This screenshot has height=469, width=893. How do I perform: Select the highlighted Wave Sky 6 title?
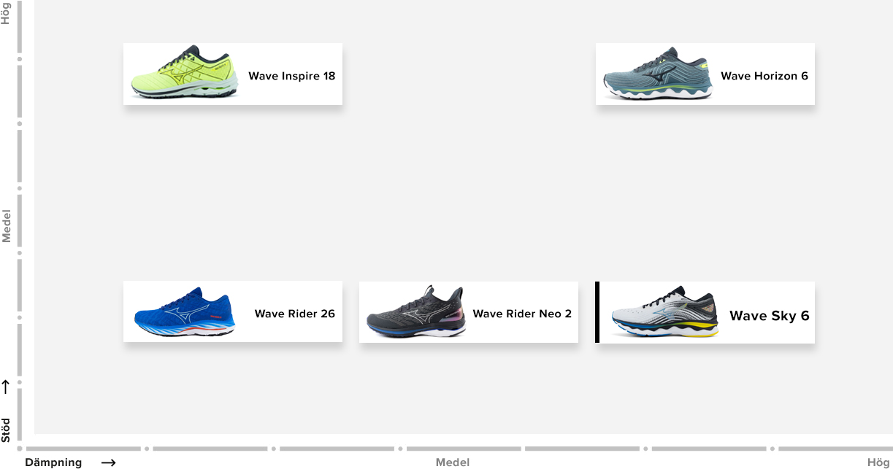pyautogui.click(x=769, y=316)
